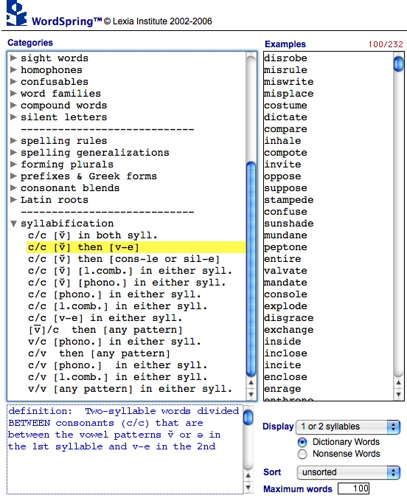407x504 pixels.
Task: Select the example word 'console'
Action: (285, 294)
